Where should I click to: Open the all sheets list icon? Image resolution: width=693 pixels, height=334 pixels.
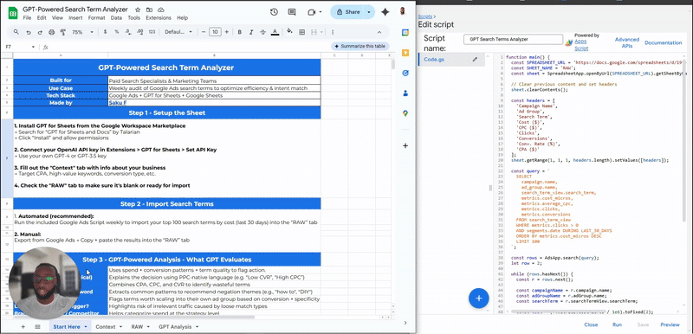click(37, 326)
